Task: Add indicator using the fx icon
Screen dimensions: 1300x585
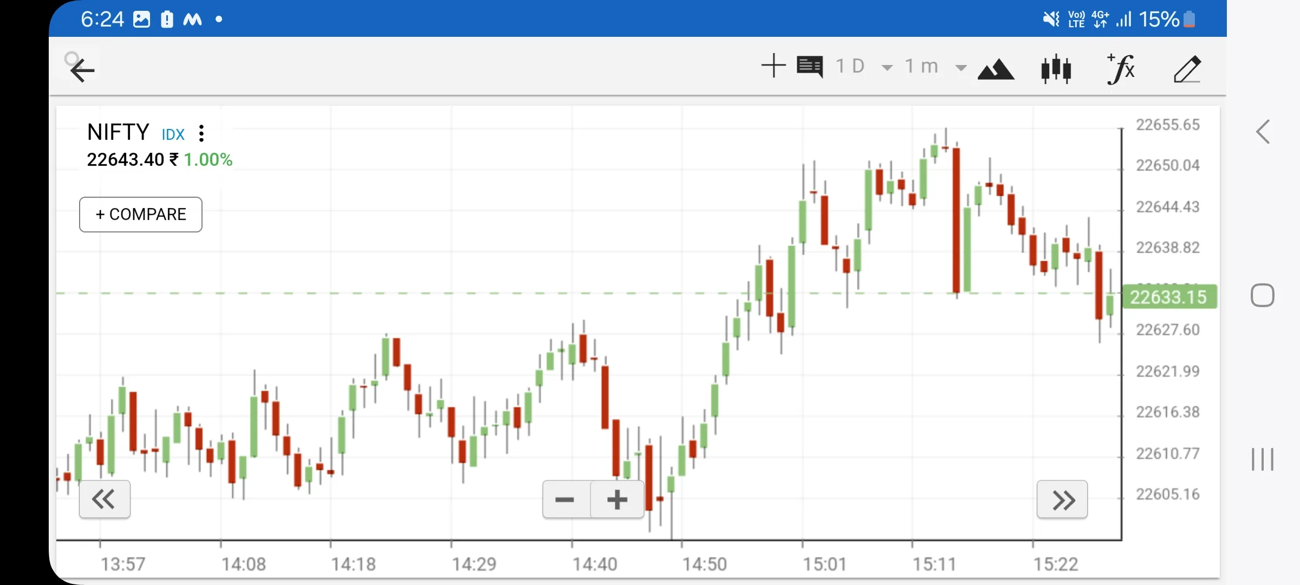Action: click(x=1121, y=69)
